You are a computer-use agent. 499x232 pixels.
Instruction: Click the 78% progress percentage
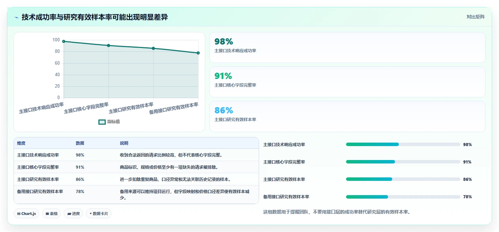point(467,197)
